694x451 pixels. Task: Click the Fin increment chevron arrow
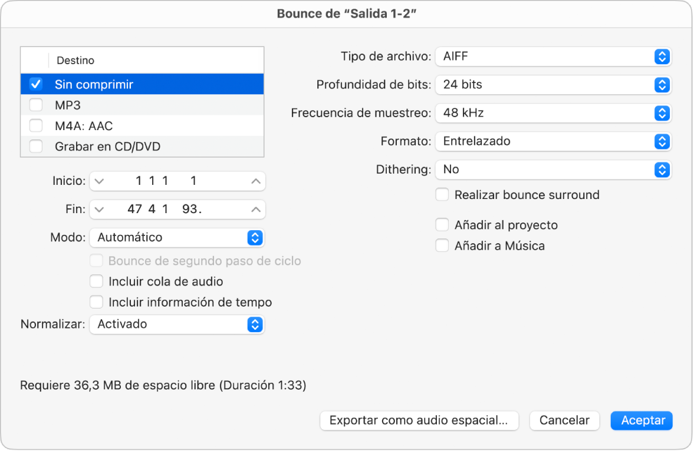255,209
